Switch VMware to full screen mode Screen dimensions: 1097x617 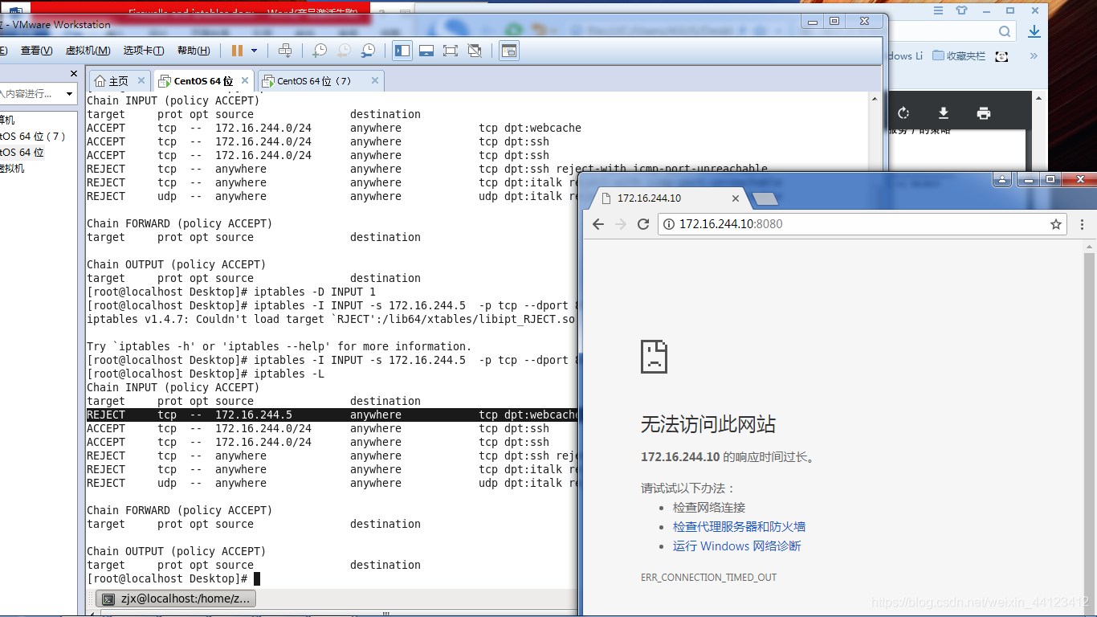[x=451, y=51]
